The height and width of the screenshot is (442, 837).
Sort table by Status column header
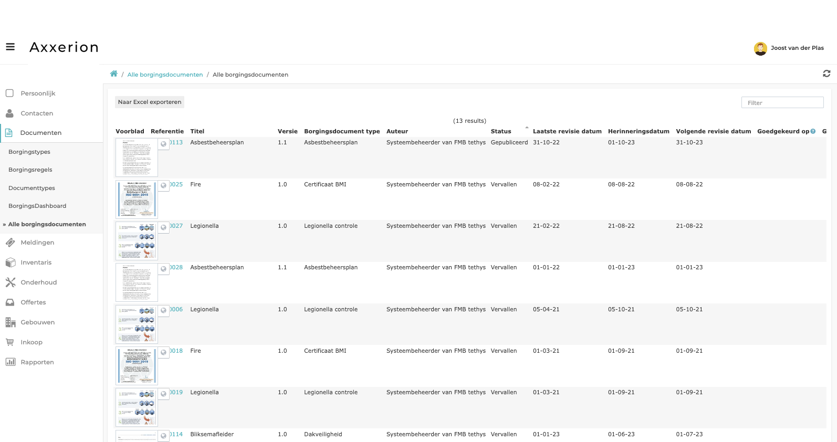click(500, 131)
